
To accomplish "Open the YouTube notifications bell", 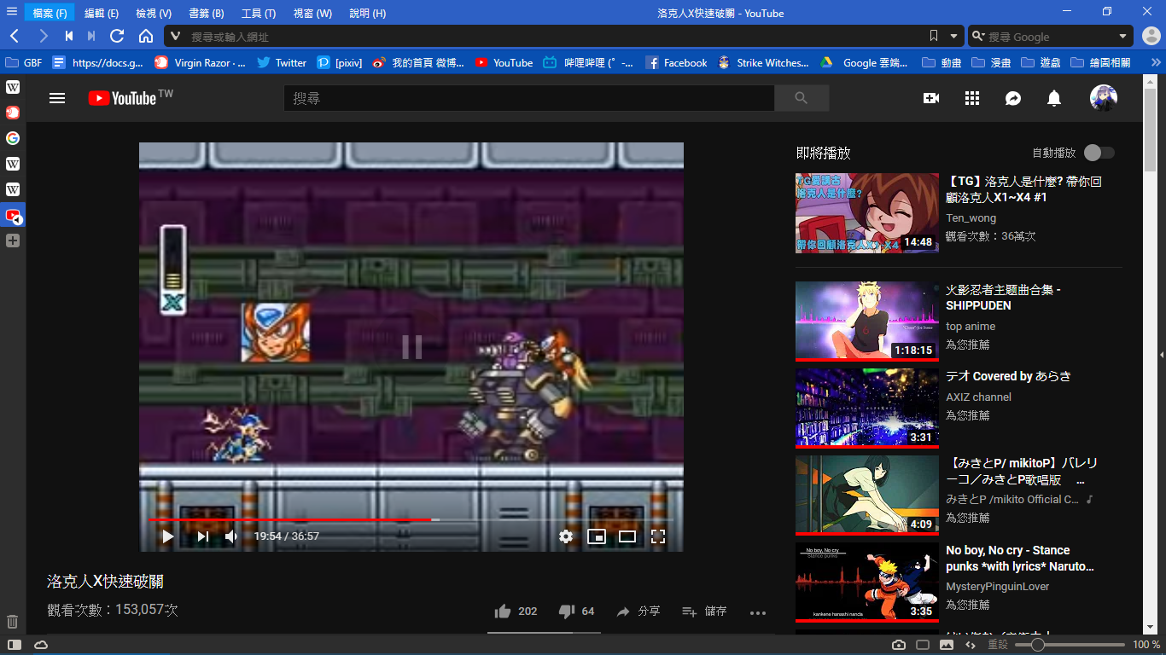I will [x=1054, y=98].
